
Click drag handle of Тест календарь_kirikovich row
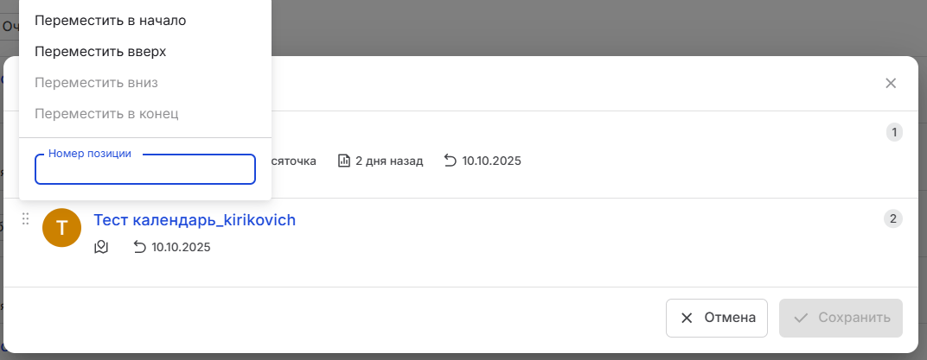[x=25, y=220]
